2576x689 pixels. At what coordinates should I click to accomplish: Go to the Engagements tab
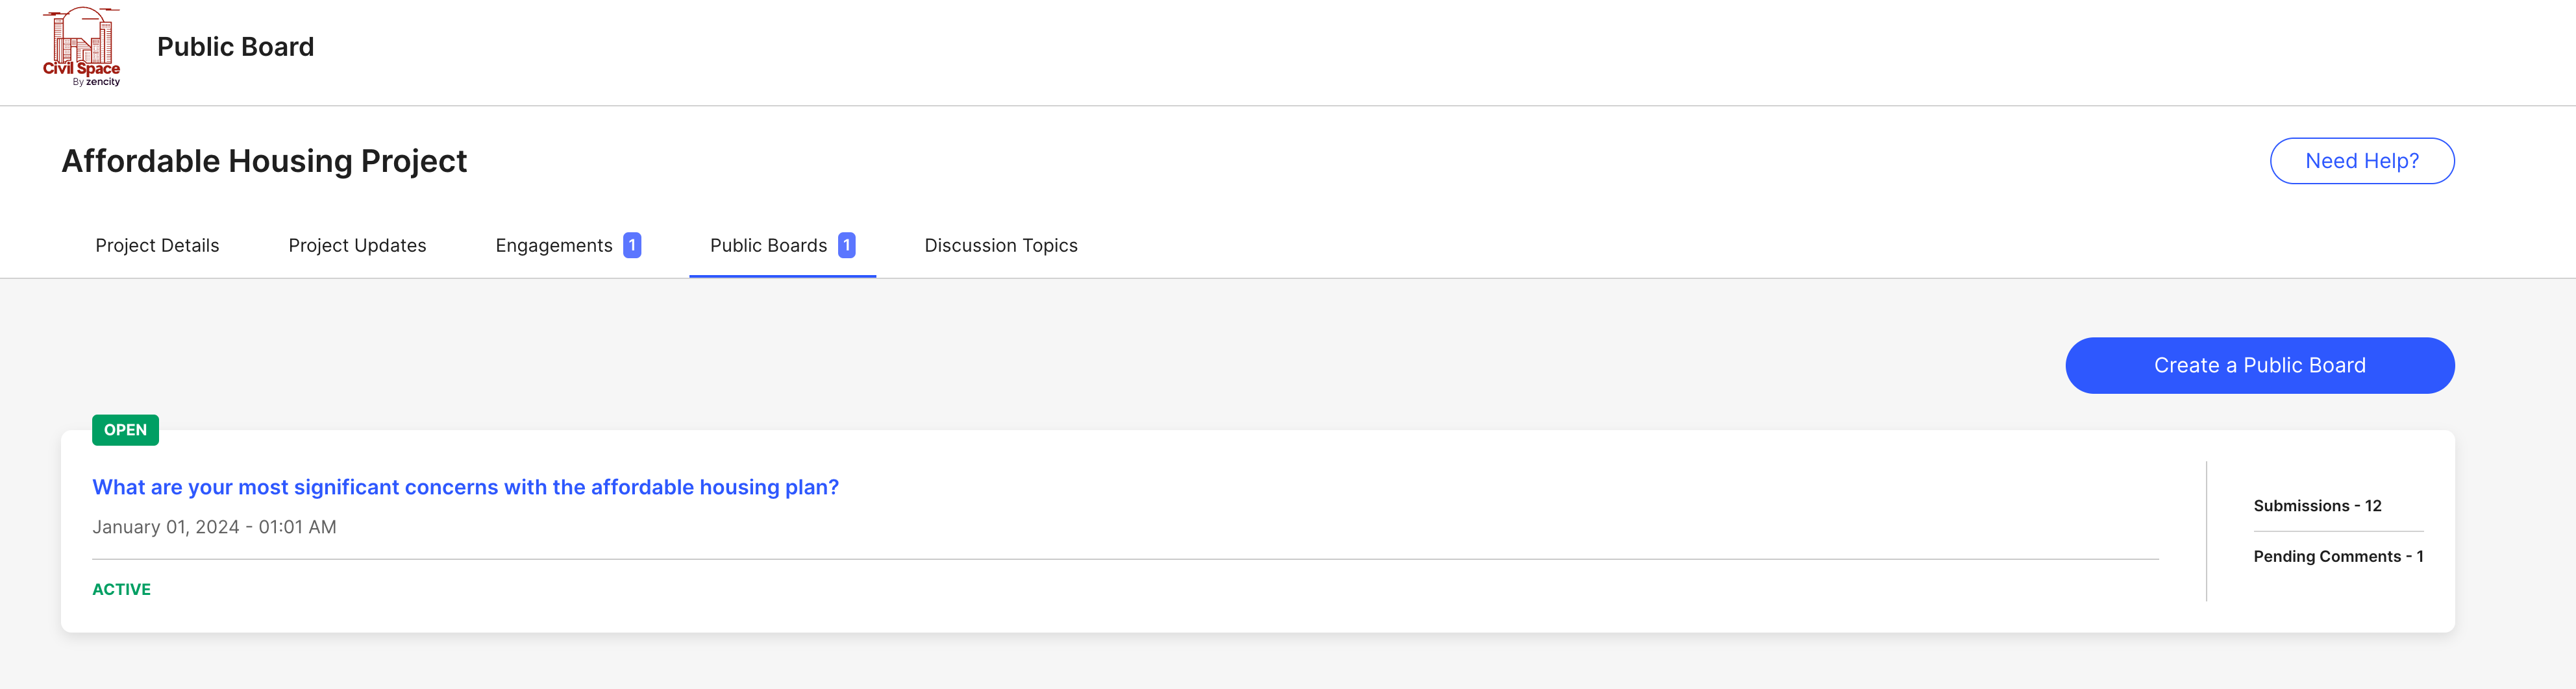(553, 245)
